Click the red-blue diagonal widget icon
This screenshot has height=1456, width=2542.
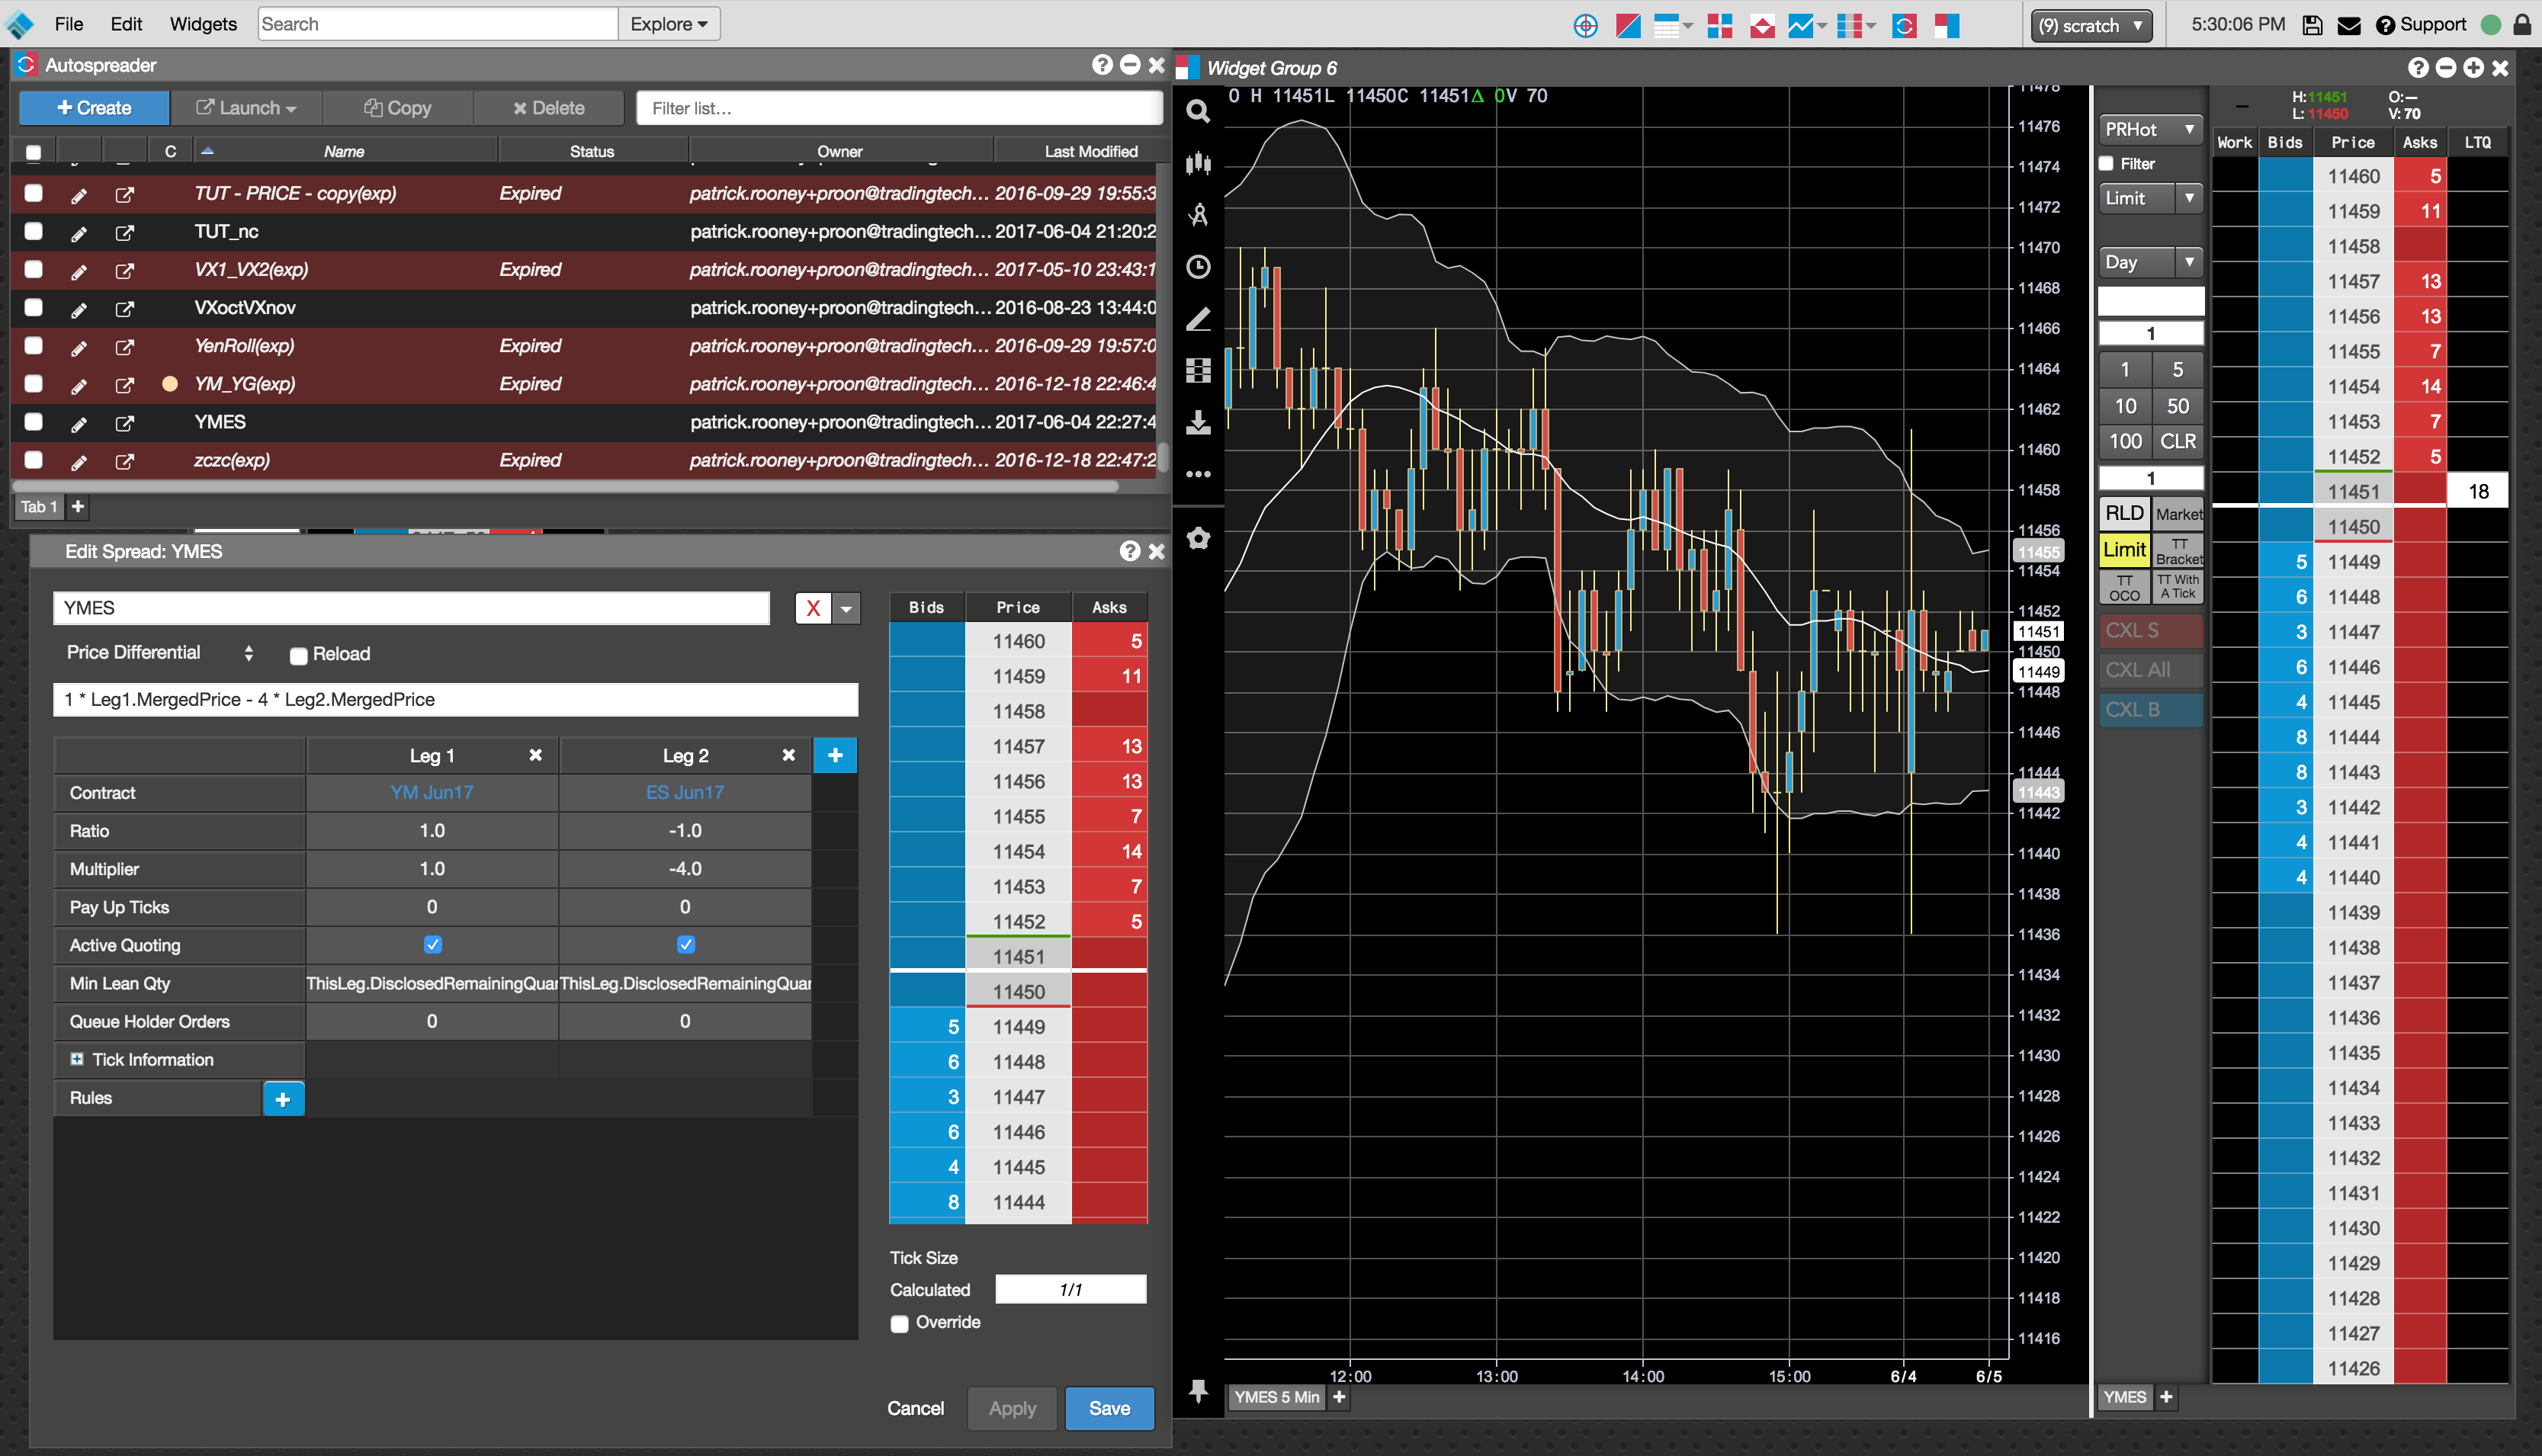(1629, 25)
